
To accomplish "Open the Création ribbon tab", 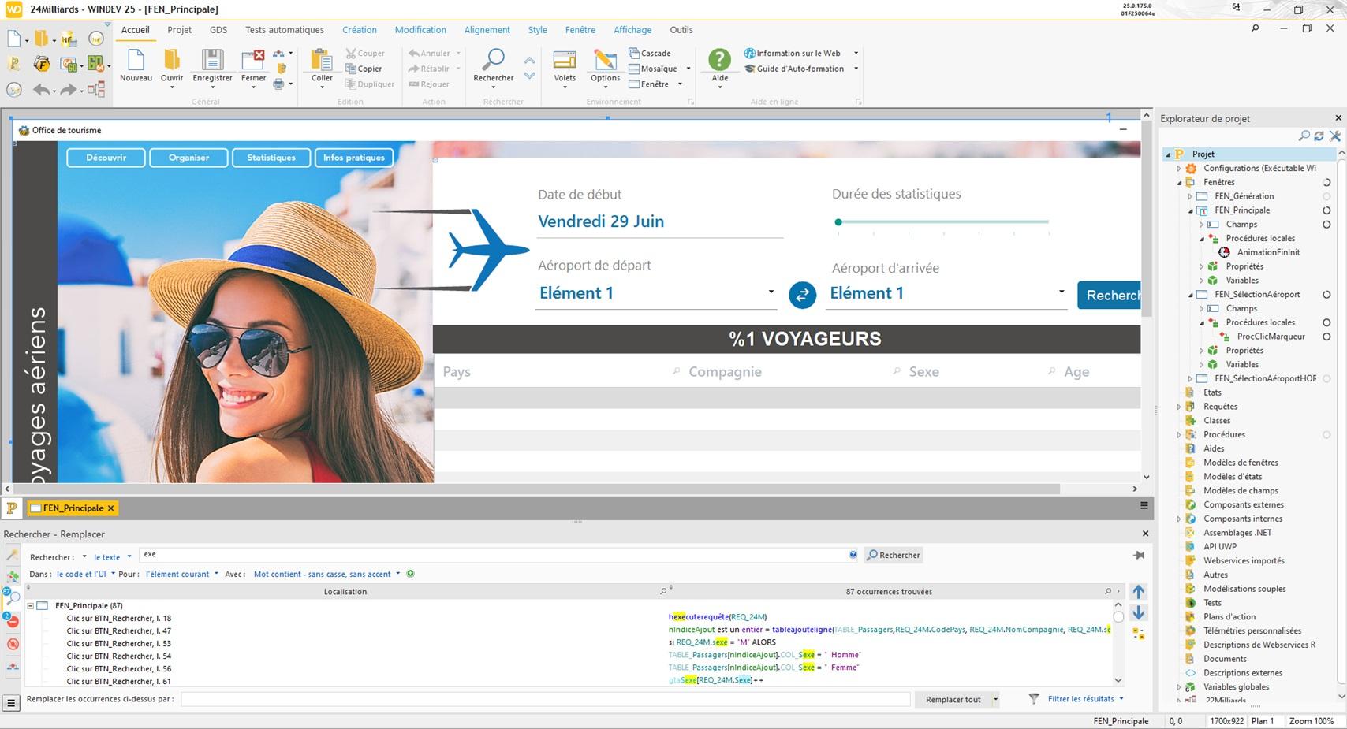I will click(x=360, y=30).
